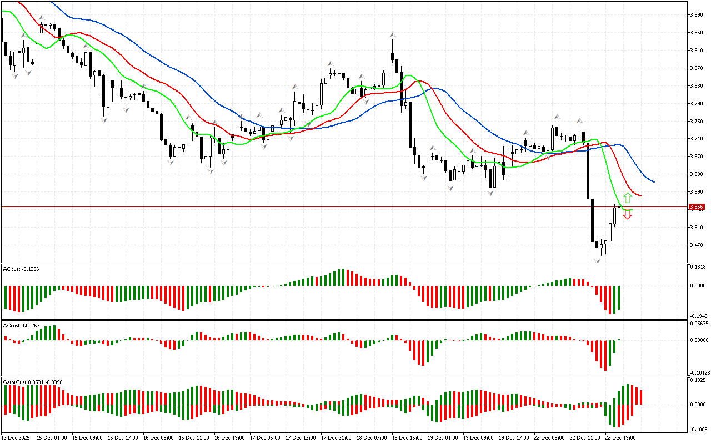Select the red Alligator line's right end
Viewport: 711px width, 444px height.
pyautogui.click(x=640, y=195)
